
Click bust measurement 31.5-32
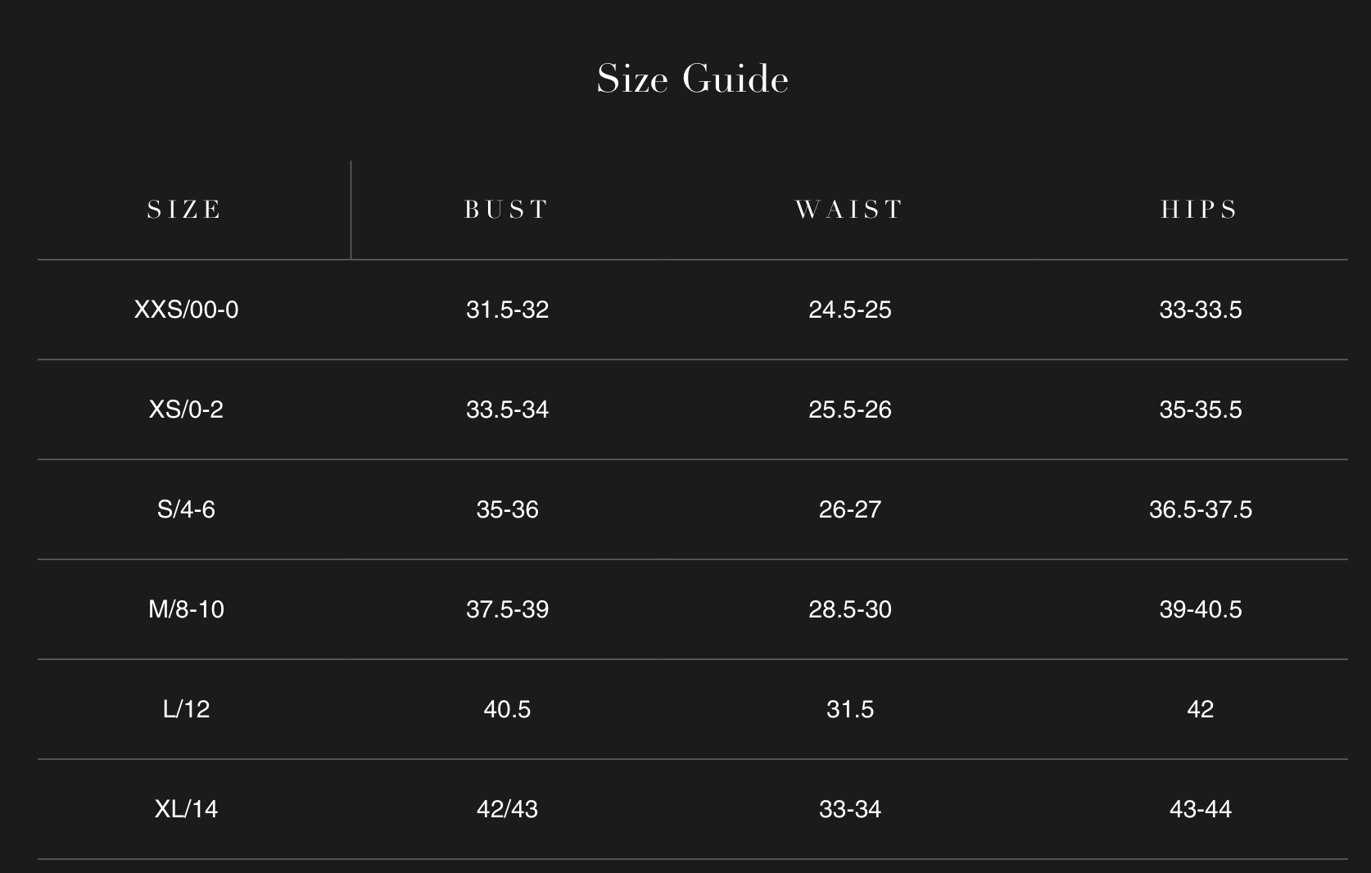click(507, 310)
